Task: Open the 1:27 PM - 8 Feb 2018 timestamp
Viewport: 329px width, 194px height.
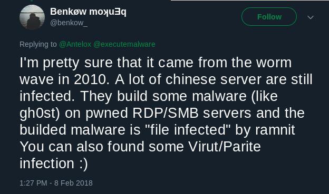Action: [56, 183]
